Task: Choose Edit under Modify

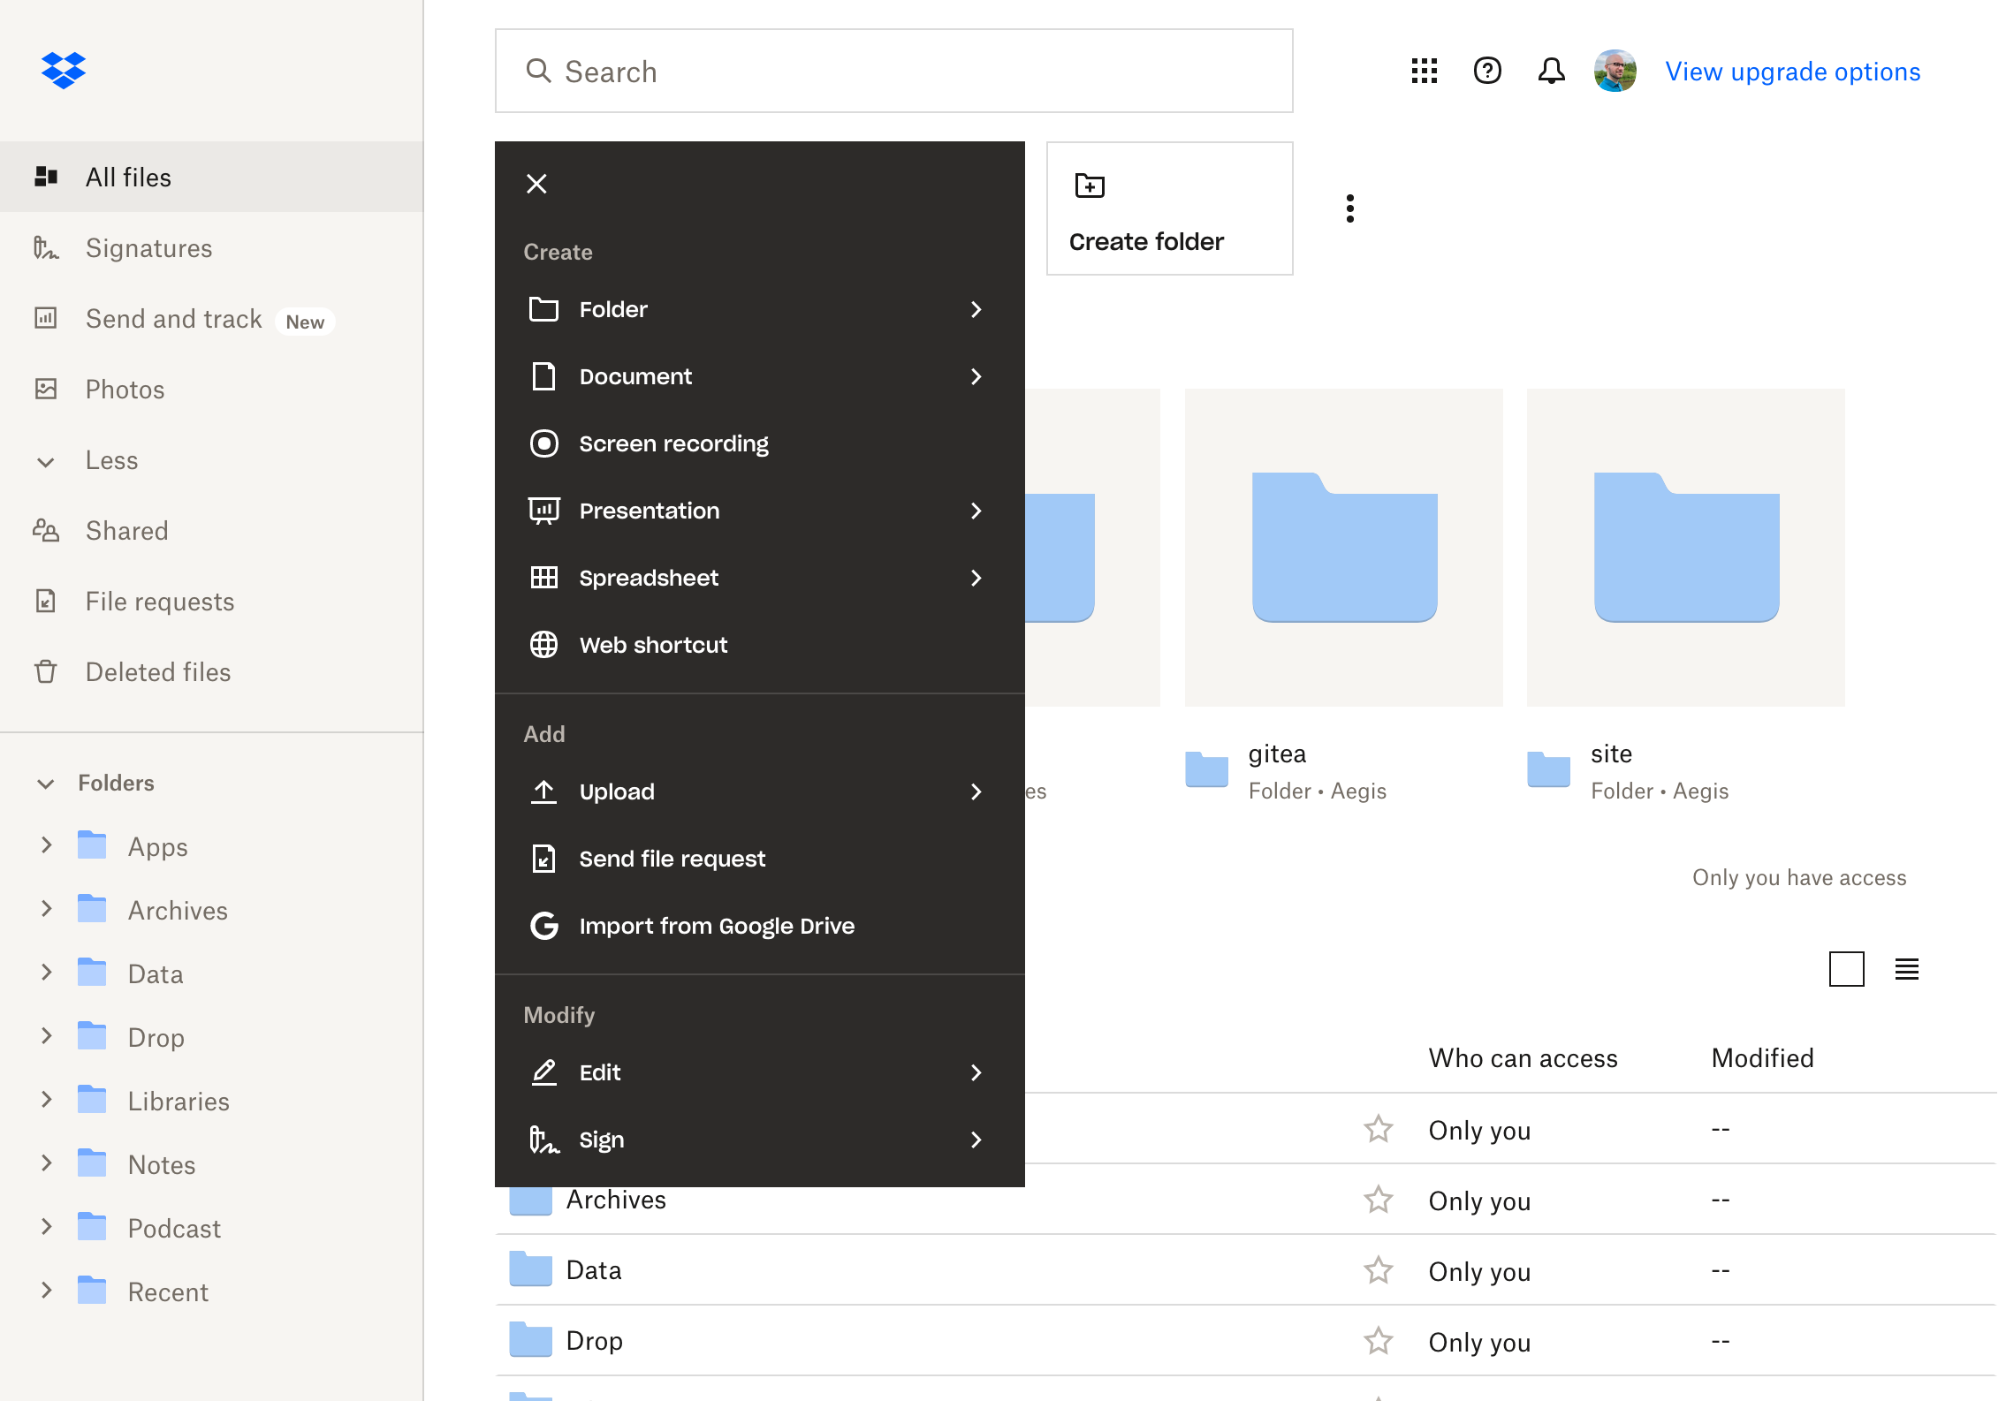Action: [x=759, y=1072]
